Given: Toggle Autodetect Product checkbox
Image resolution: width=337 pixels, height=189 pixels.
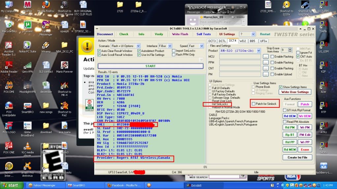Looking at the screenshot, I should pyautogui.click(x=139, y=51).
